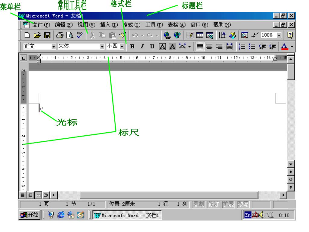Cut selection with scissors icon
This screenshot has width=309, height=232.
pos(92,35)
